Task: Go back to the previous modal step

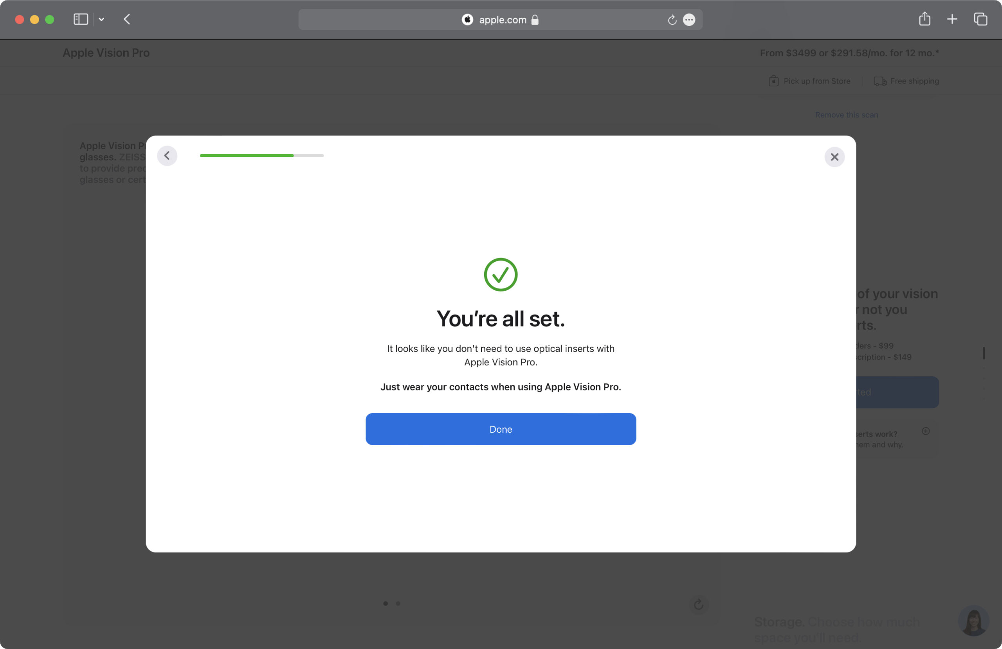Action: pos(167,156)
